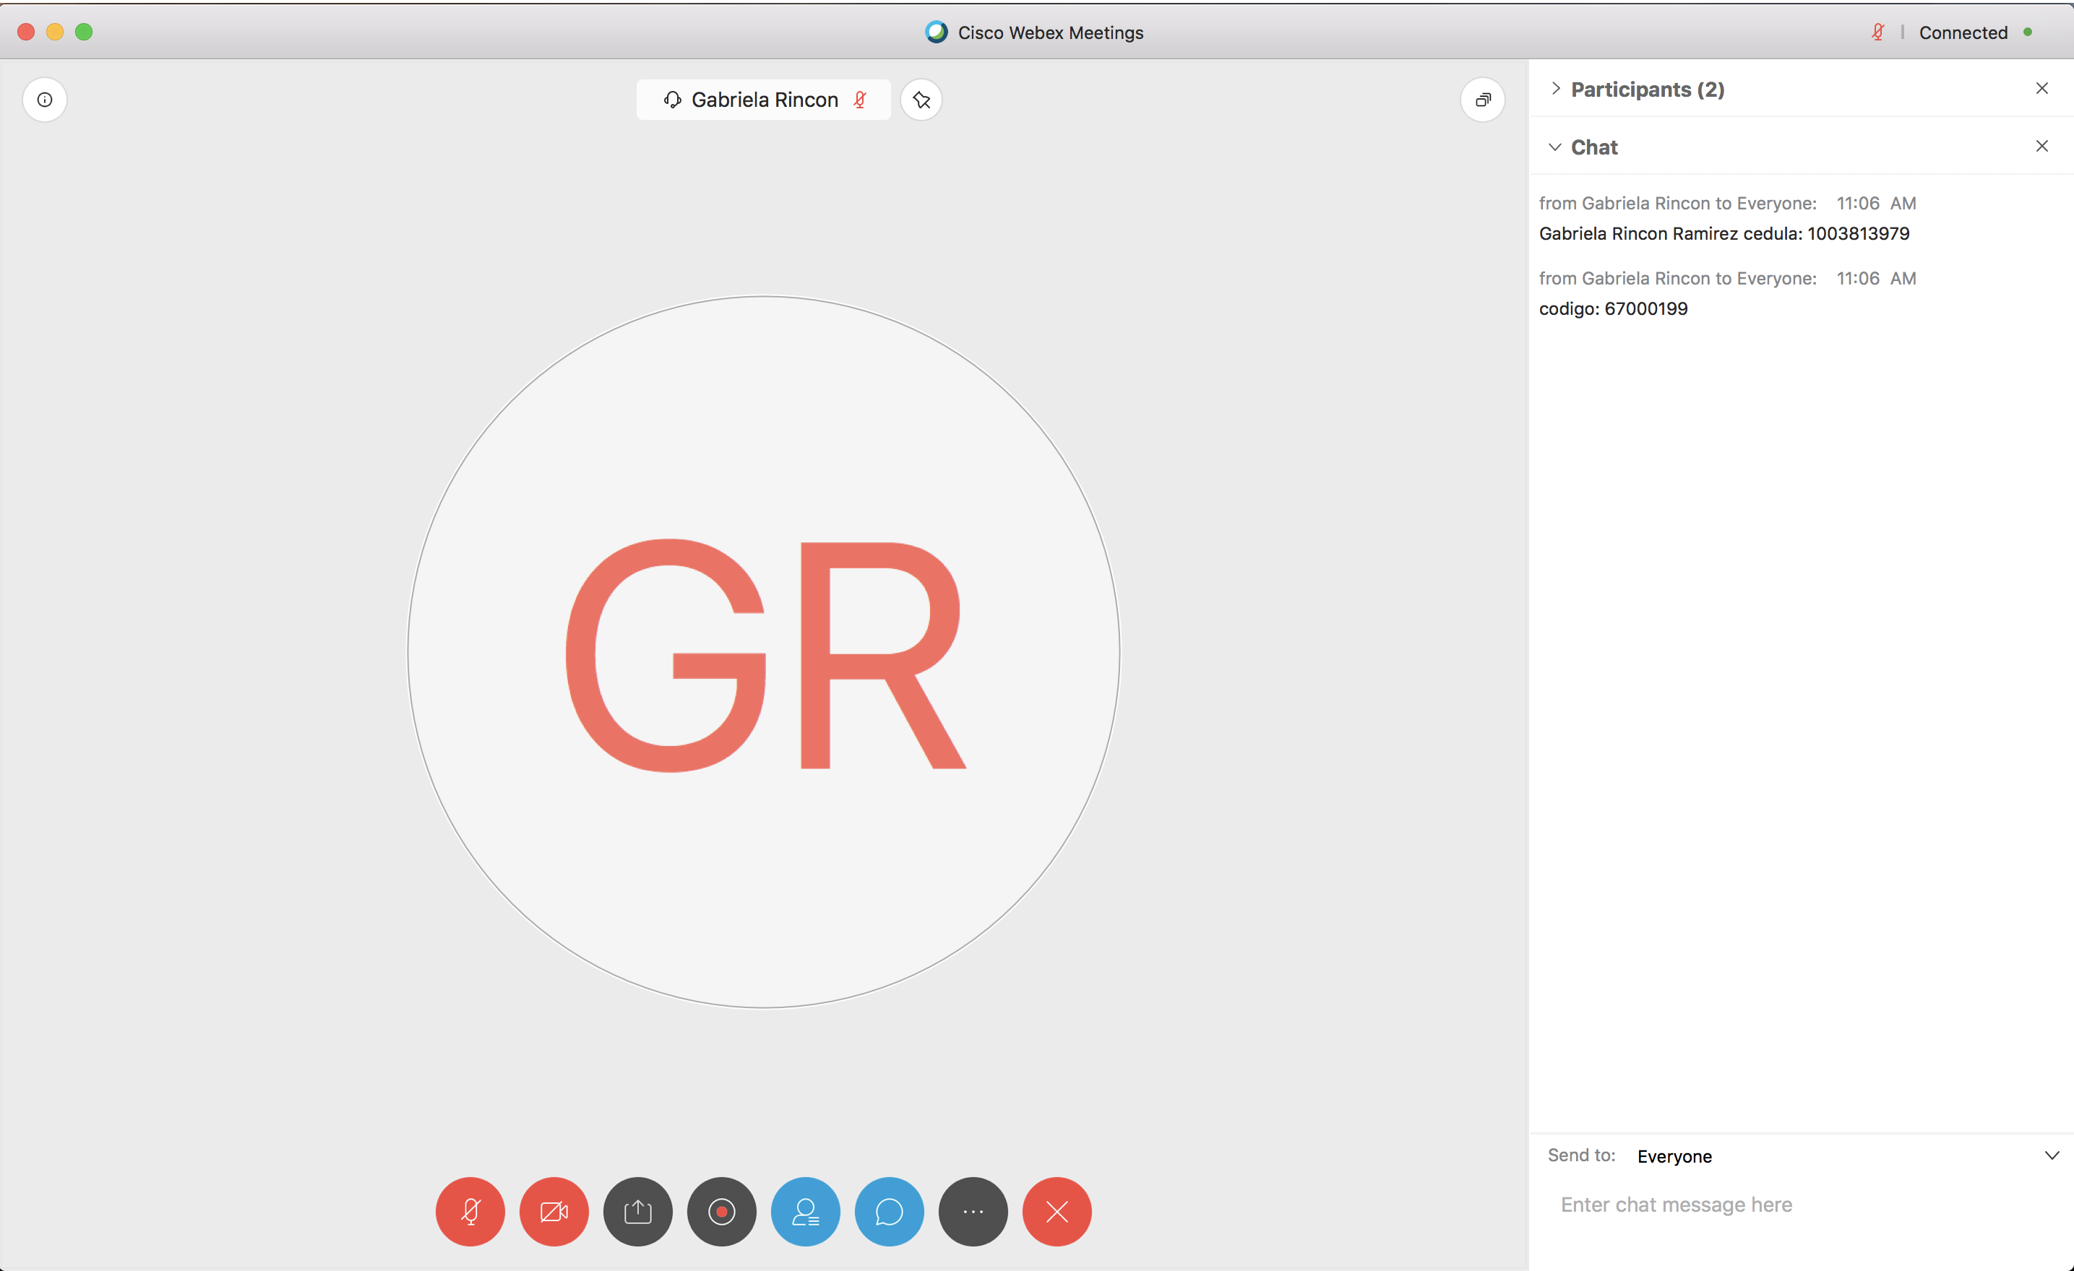Close the window with the red button
The height and width of the screenshot is (1271, 2074).
26,32
